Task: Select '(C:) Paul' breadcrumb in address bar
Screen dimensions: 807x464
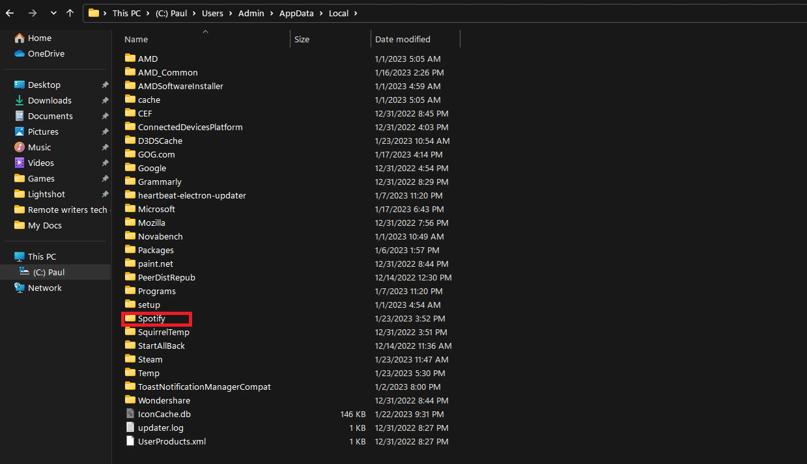Action: [171, 13]
